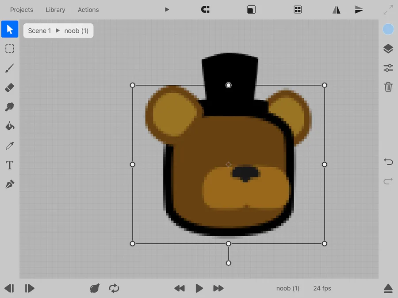Click the top-center transform handle
This screenshot has height=298, width=398.
point(229,85)
